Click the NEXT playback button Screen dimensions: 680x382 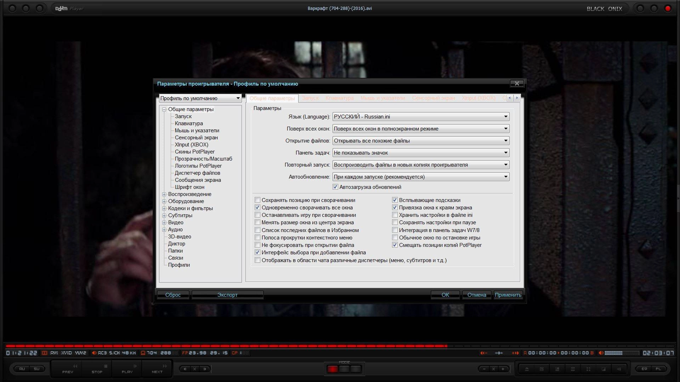tap(157, 369)
